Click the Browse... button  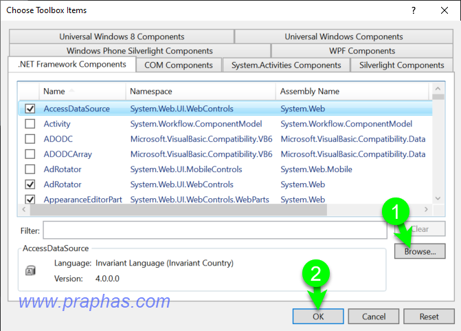[420, 251]
